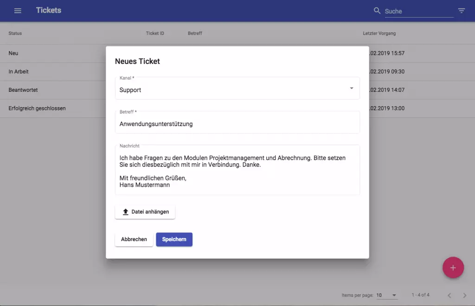Go to the previous page arrow
475x306 pixels.
tap(449, 295)
